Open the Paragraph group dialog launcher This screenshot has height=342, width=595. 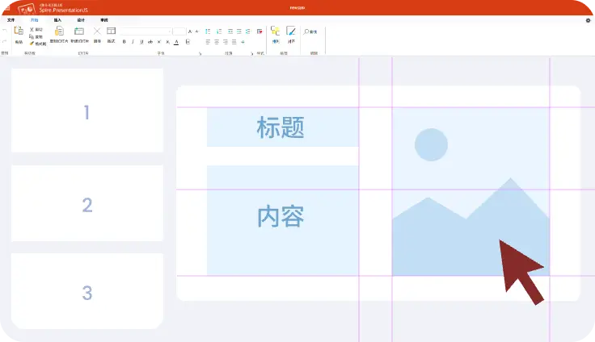click(251, 53)
